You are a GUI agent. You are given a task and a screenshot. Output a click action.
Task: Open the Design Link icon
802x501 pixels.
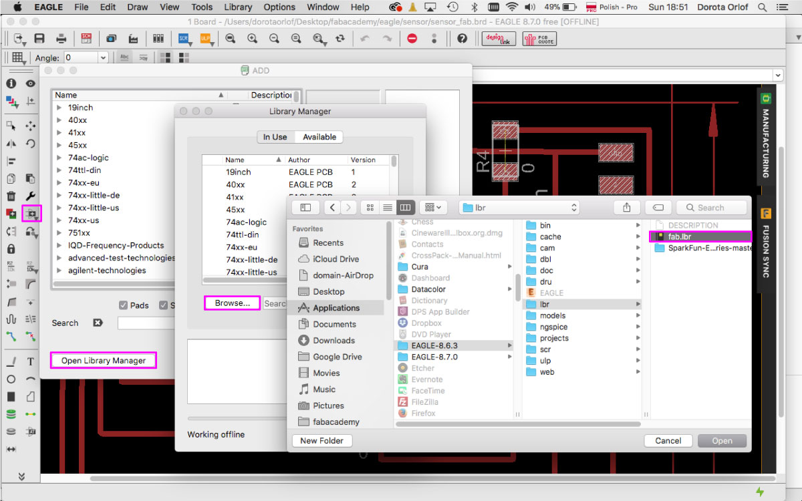[x=499, y=39]
